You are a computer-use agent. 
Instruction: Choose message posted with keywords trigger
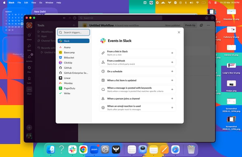(x=138, y=89)
